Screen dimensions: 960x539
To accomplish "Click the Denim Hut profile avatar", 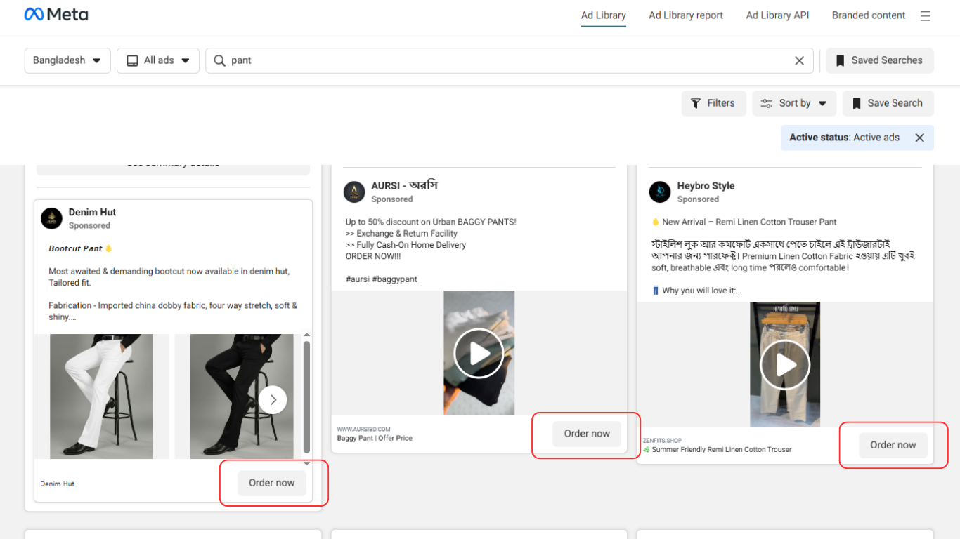I will click(51, 218).
